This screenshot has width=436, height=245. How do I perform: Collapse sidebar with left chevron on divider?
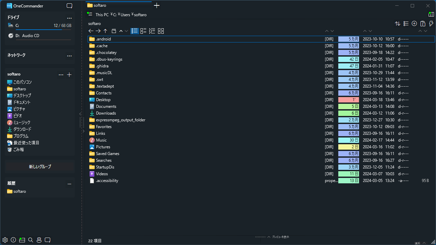click(x=80, y=114)
